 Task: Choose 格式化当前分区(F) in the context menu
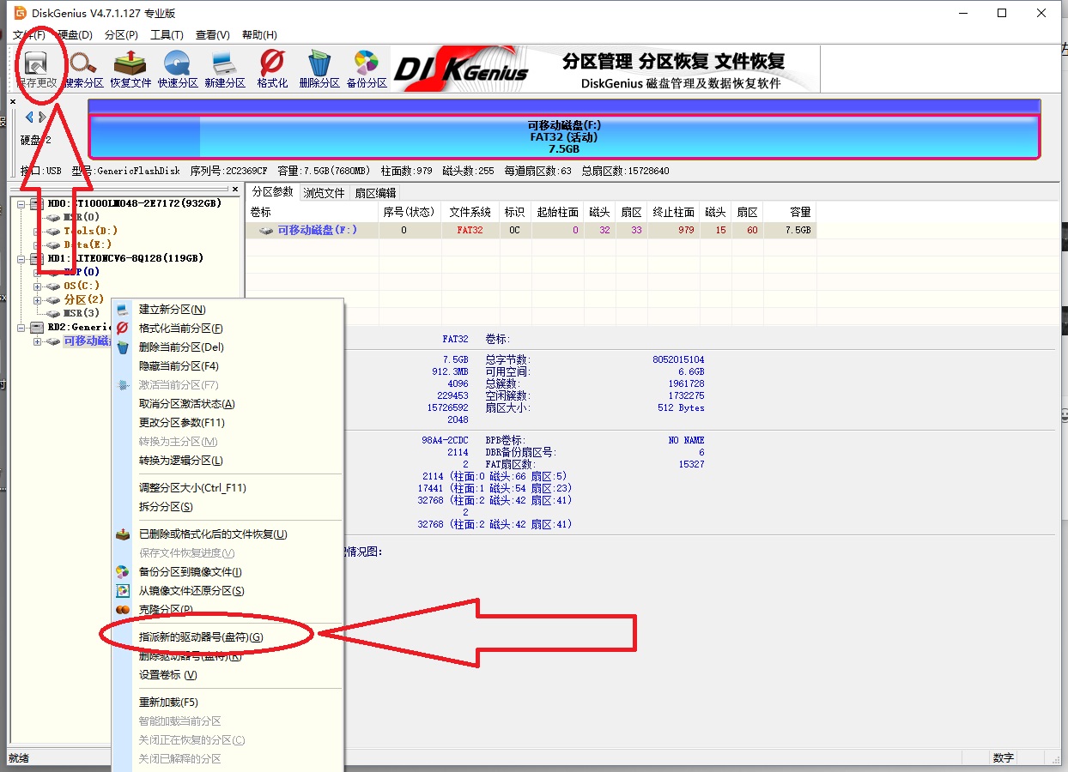coord(181,329)
